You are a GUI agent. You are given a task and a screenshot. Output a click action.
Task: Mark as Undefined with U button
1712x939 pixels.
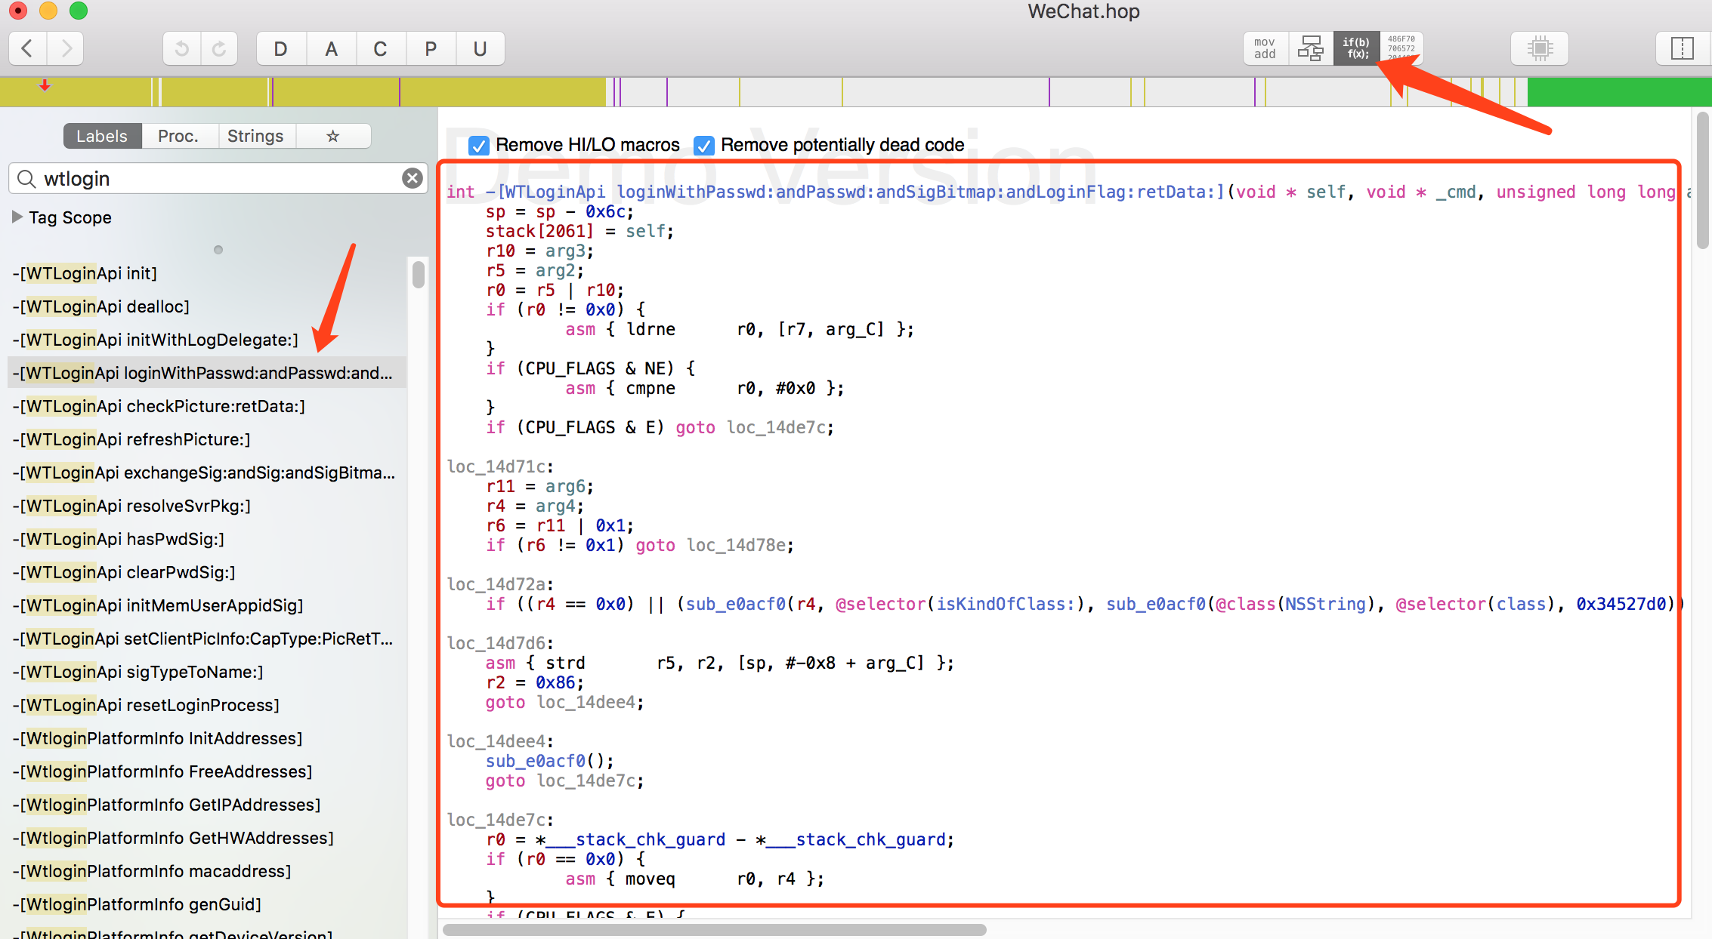point(480,49)
